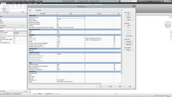Viewport: 172px width, 97px height.
Task: Click Height value 1800.0
Action: [71, 37]
